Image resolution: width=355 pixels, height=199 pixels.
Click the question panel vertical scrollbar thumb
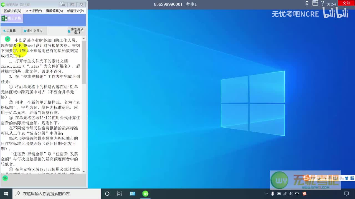pyautogui.click(x=84, y=62)
